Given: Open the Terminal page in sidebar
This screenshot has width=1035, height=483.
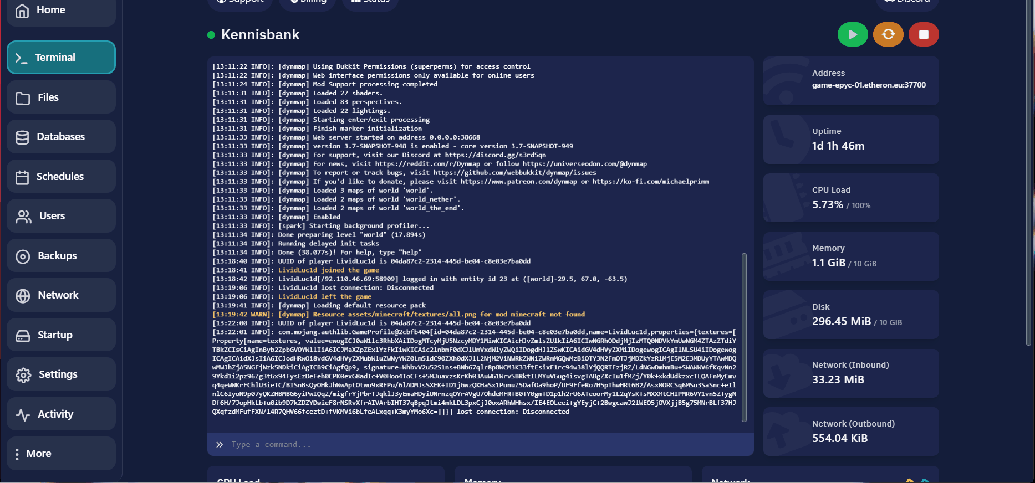Looking at the screenshot, I should [x=61, y=58].
